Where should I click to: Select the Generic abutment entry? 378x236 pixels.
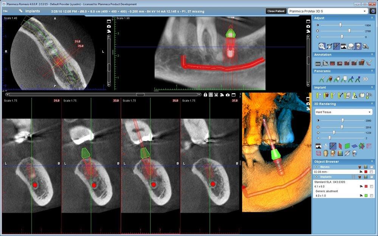(x=327, y=191)
